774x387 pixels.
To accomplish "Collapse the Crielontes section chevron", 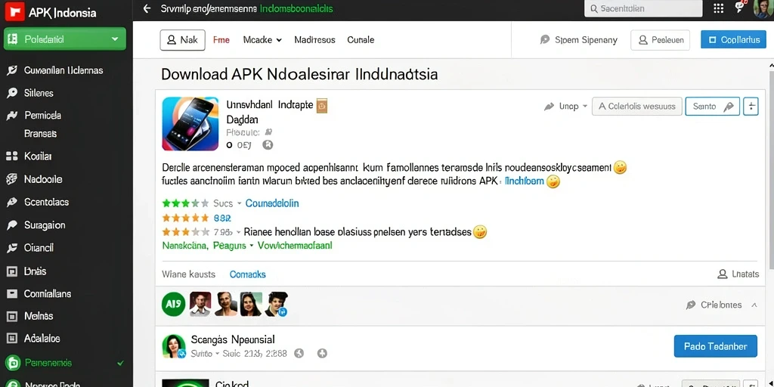I will pos(754,305).
